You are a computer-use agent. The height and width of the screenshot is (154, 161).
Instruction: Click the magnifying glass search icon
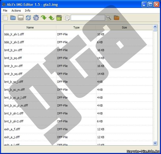pos(109,18)
